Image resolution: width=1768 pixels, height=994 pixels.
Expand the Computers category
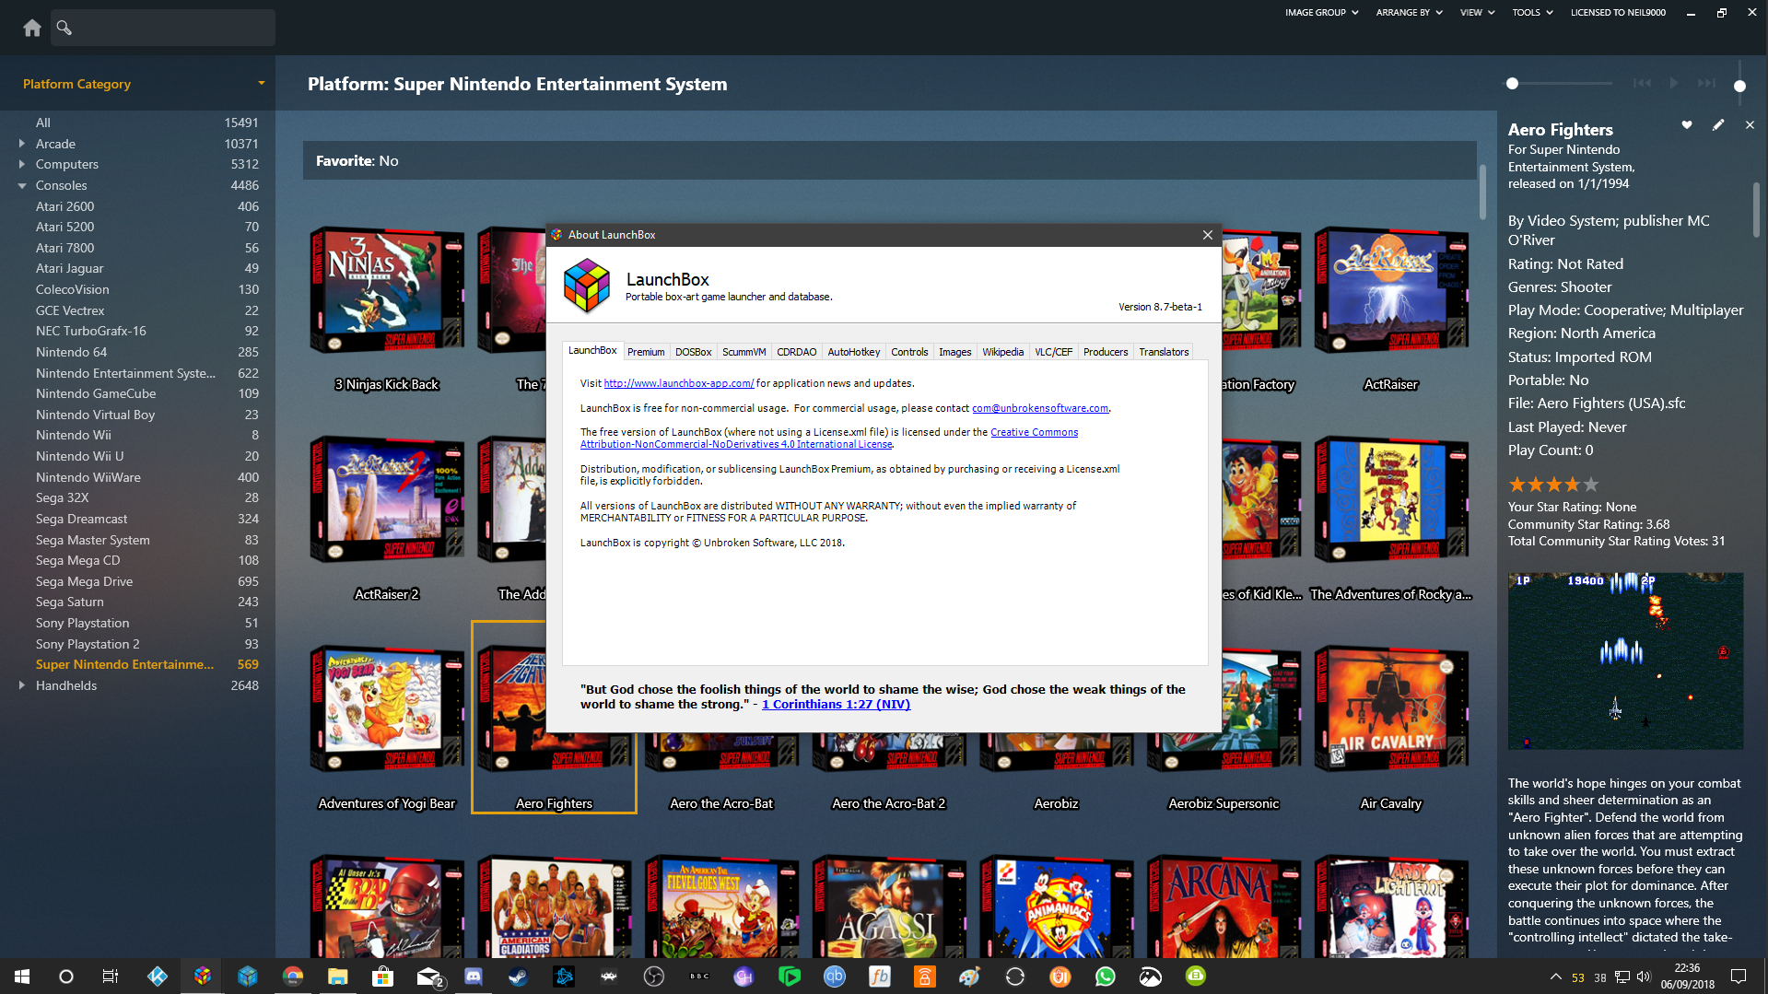tap(21, 164)
